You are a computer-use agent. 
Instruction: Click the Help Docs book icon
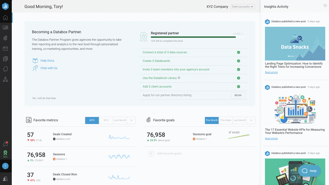[35, 61]
